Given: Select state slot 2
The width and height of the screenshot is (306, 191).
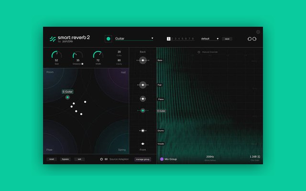Looking at the screenshot, I should tap(172, 39).
